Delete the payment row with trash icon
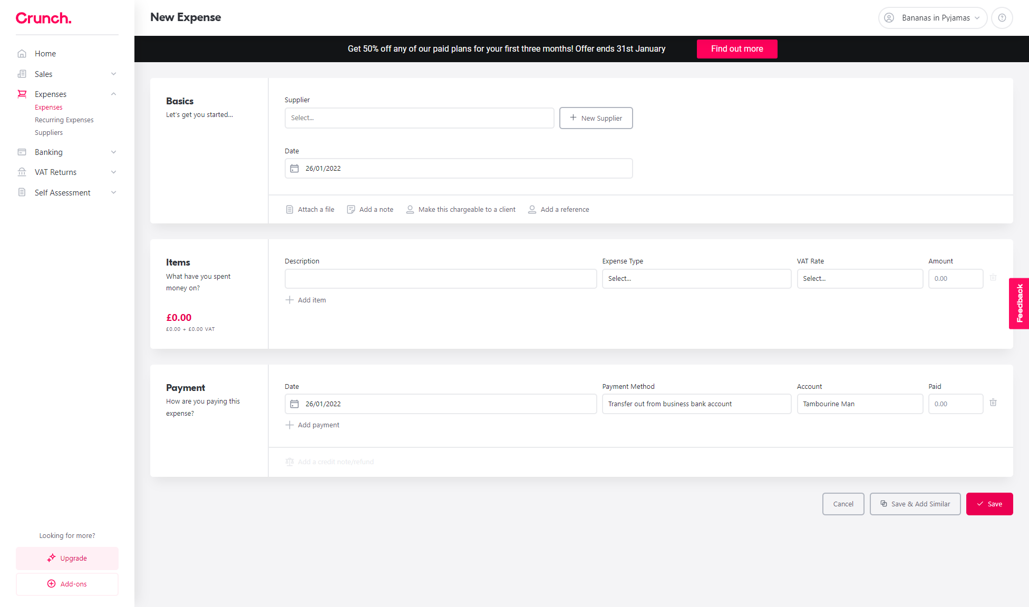Viewport: 1029px width, 607px height. tap(993, 403)
